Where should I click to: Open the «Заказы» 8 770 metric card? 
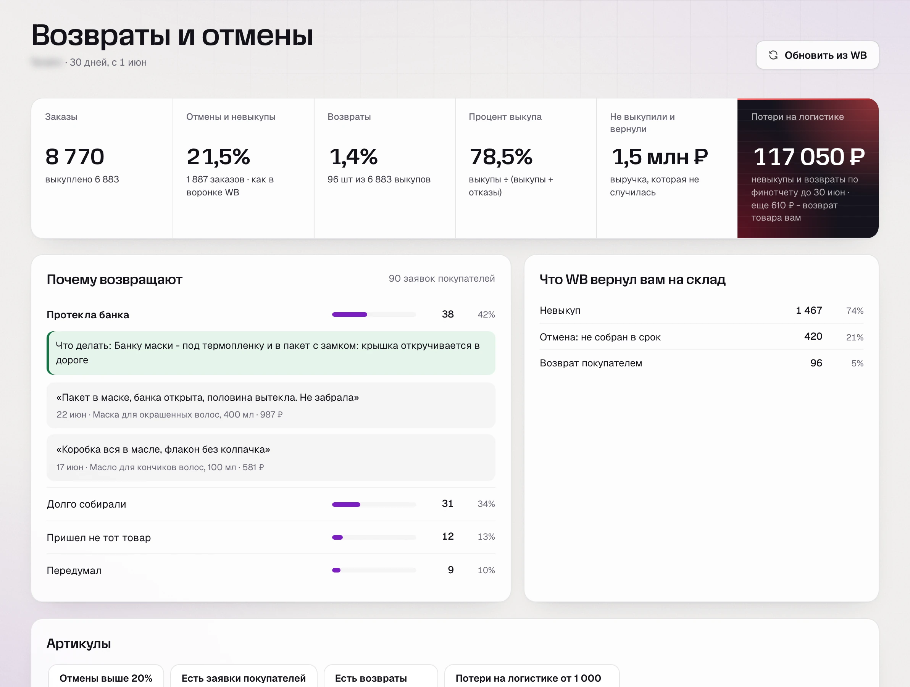pos(102,168)
